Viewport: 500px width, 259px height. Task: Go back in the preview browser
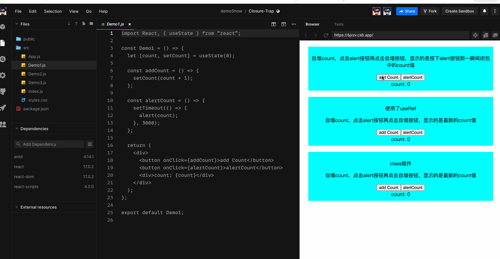(x=306, y=35)
